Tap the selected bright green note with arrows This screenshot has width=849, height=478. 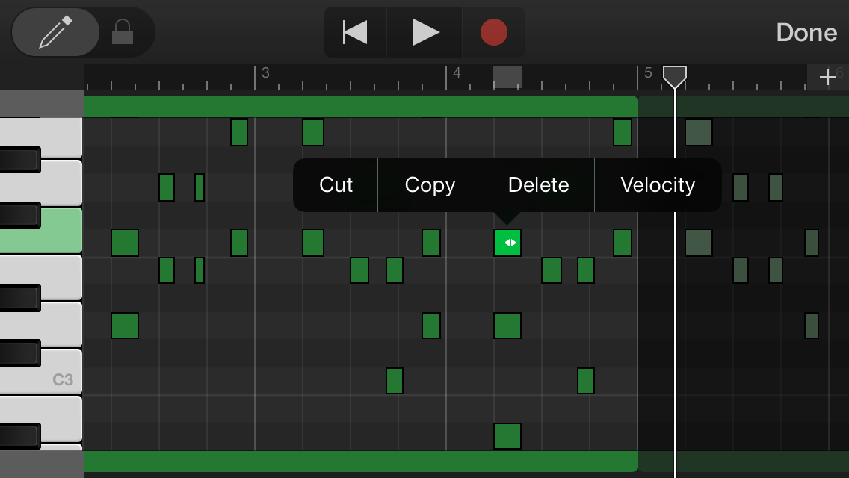pyautogui.click(x=507, y=243)
